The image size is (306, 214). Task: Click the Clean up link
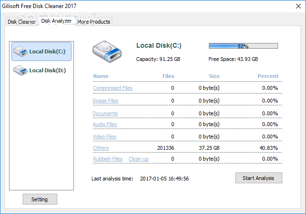pyautogui.click(x=139, y=159)
